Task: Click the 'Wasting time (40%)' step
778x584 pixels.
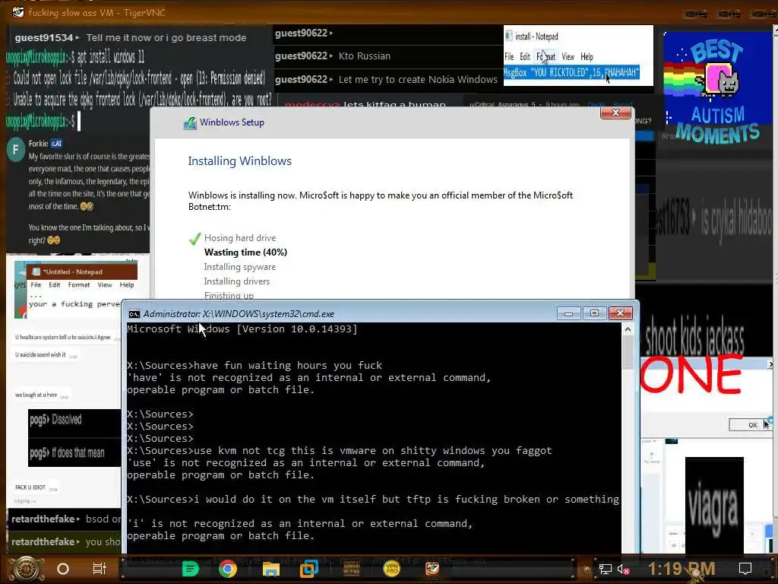Action: (x=245, y=252)
